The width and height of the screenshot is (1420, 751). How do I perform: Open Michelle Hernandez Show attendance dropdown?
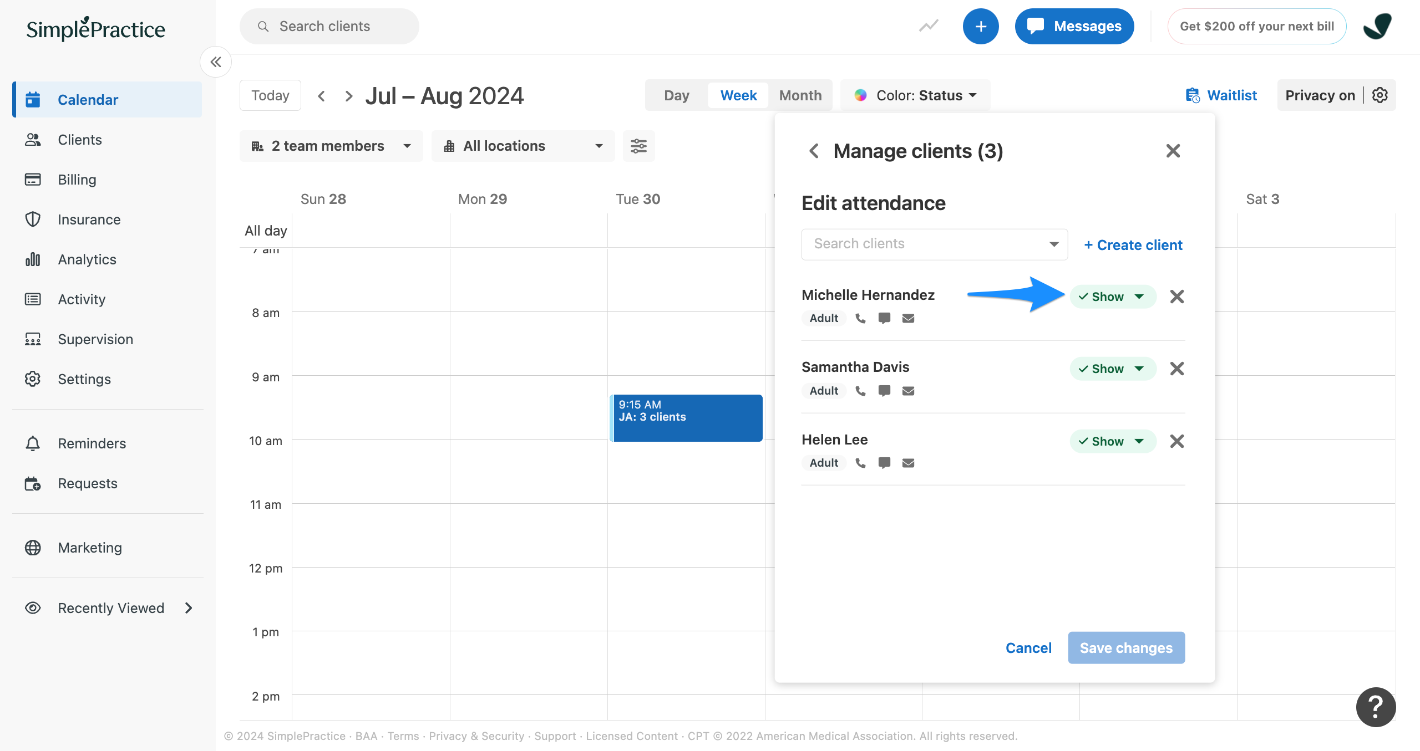click(1113, 297)
